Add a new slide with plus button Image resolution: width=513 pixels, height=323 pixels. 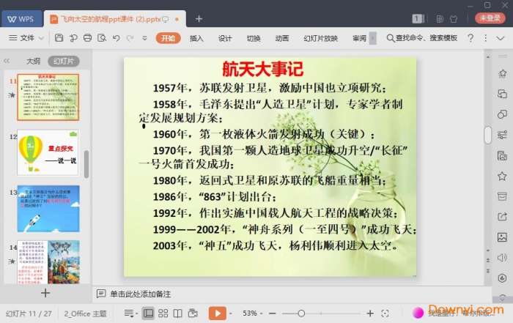pyautogui.click(x=45, y=293)
